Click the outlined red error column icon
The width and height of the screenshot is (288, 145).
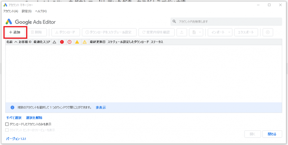[69, 42]
